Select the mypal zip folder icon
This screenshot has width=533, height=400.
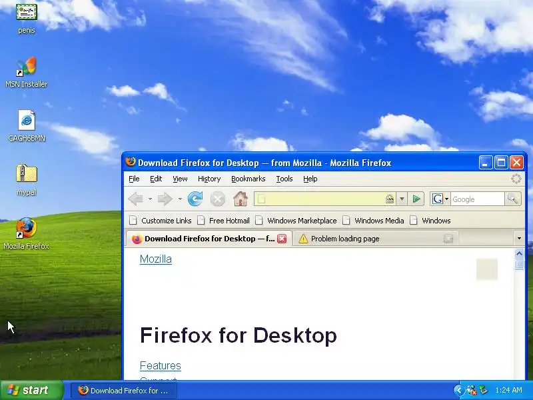point(26,180)
